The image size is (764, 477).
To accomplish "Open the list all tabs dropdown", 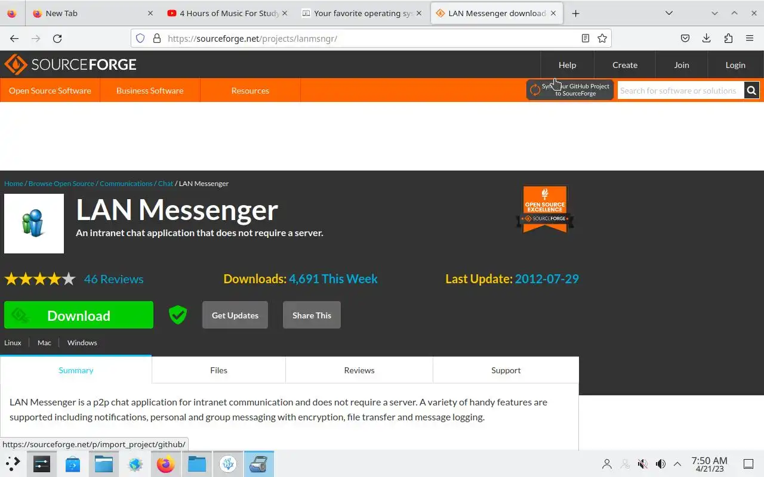I will (669, 13).
